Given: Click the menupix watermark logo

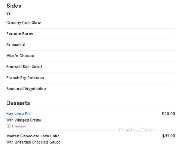Looking at the screenshot, I should pos(135,131).
